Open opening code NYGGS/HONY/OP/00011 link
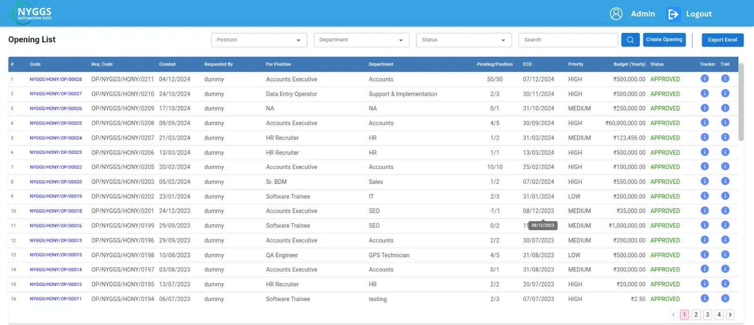Viewport: 754px width, 325px height. pos(56,299)
